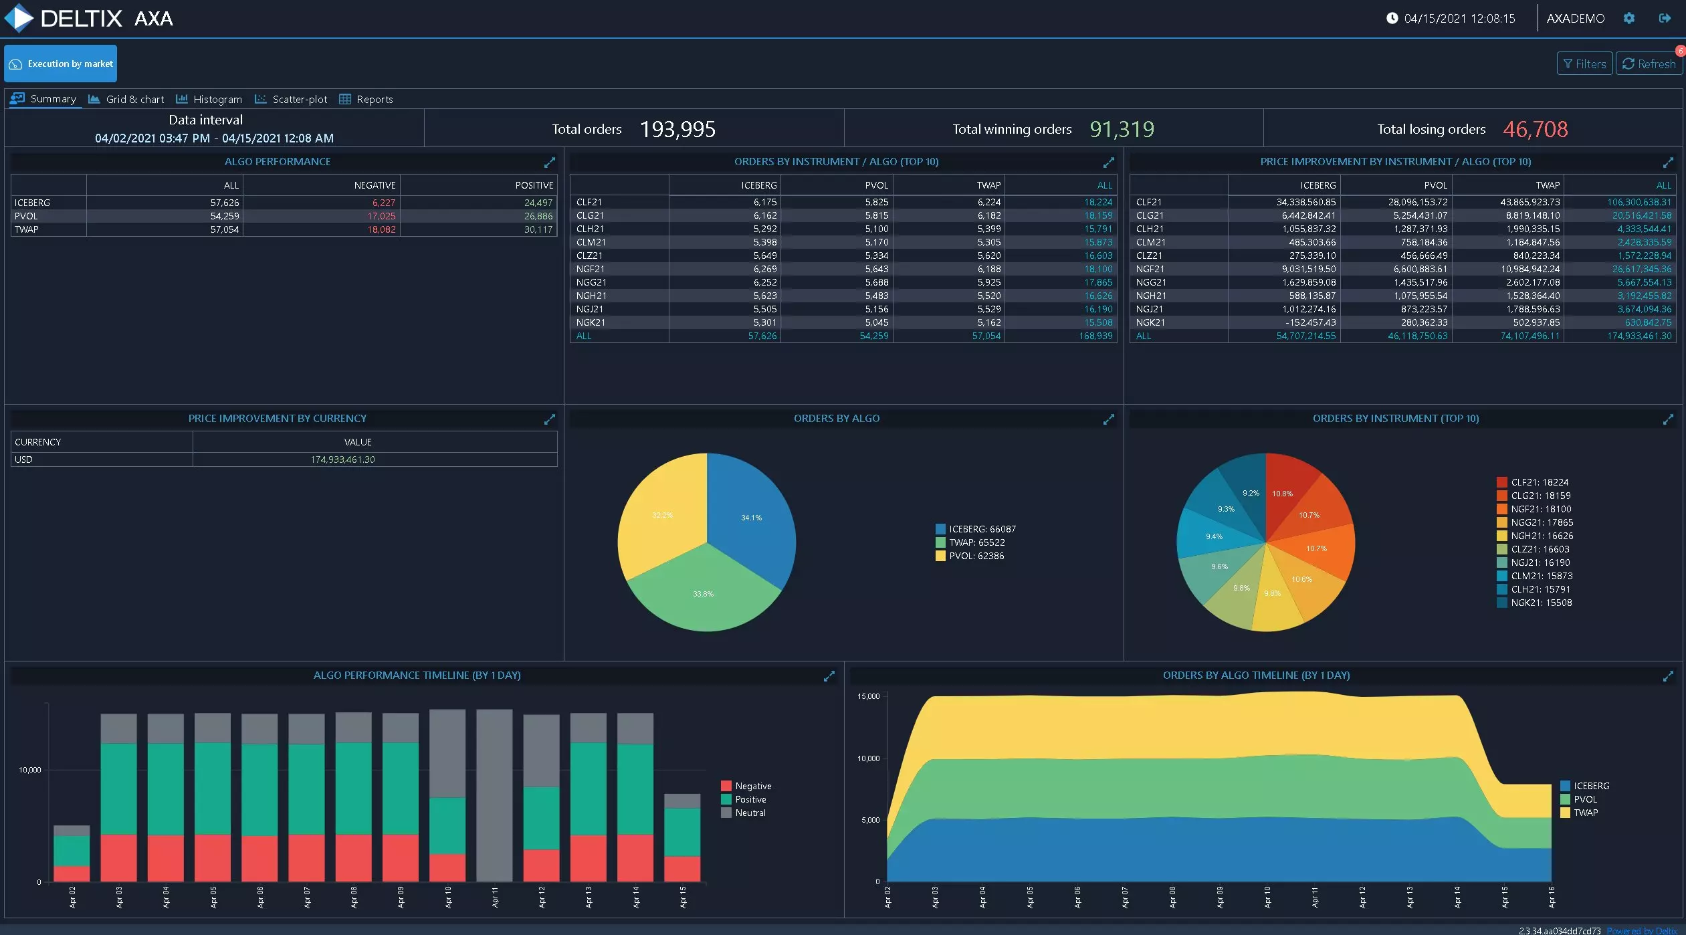Click the Total orders value 193,995
The height and width of the screenshot is (935, 1686).
[677, 129]
